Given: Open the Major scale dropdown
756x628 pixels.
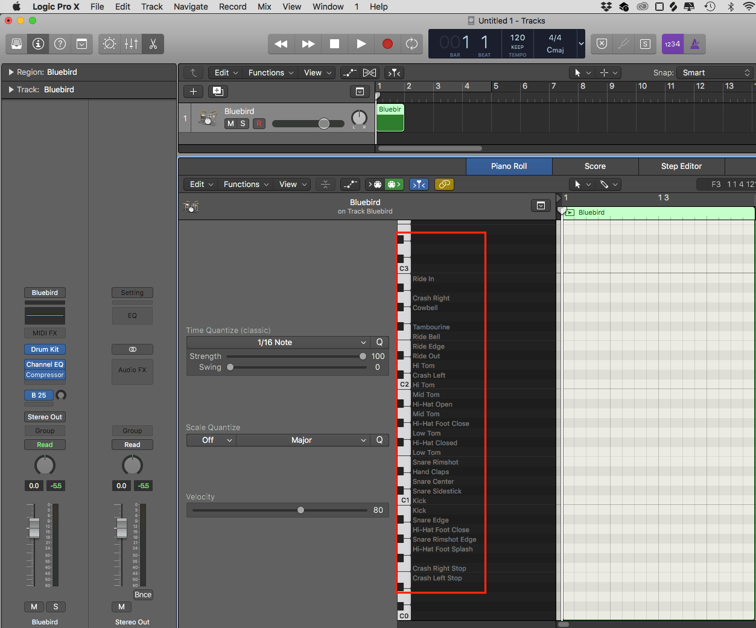Looking at the screenshot, I should pyautogui.click(x=303, y=440).
